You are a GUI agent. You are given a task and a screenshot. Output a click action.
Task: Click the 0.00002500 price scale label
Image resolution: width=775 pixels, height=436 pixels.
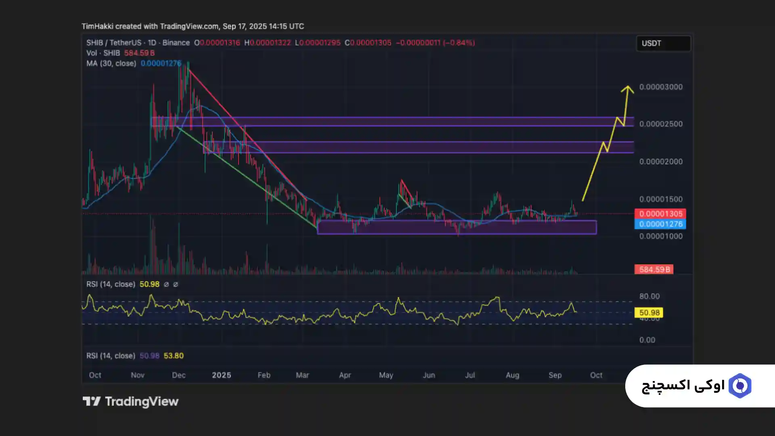(x=661, y=124)
